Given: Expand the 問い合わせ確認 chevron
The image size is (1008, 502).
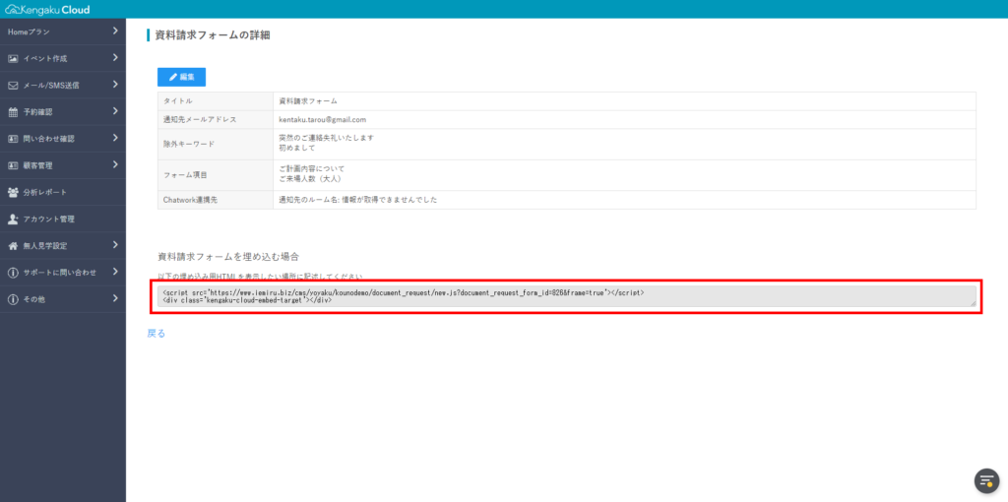Looking at the screenshot, I should (115, 138).
